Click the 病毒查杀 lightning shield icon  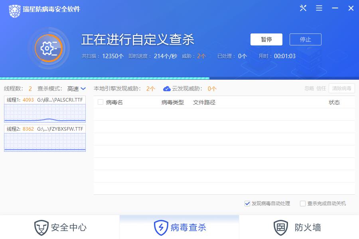[161, 227]
